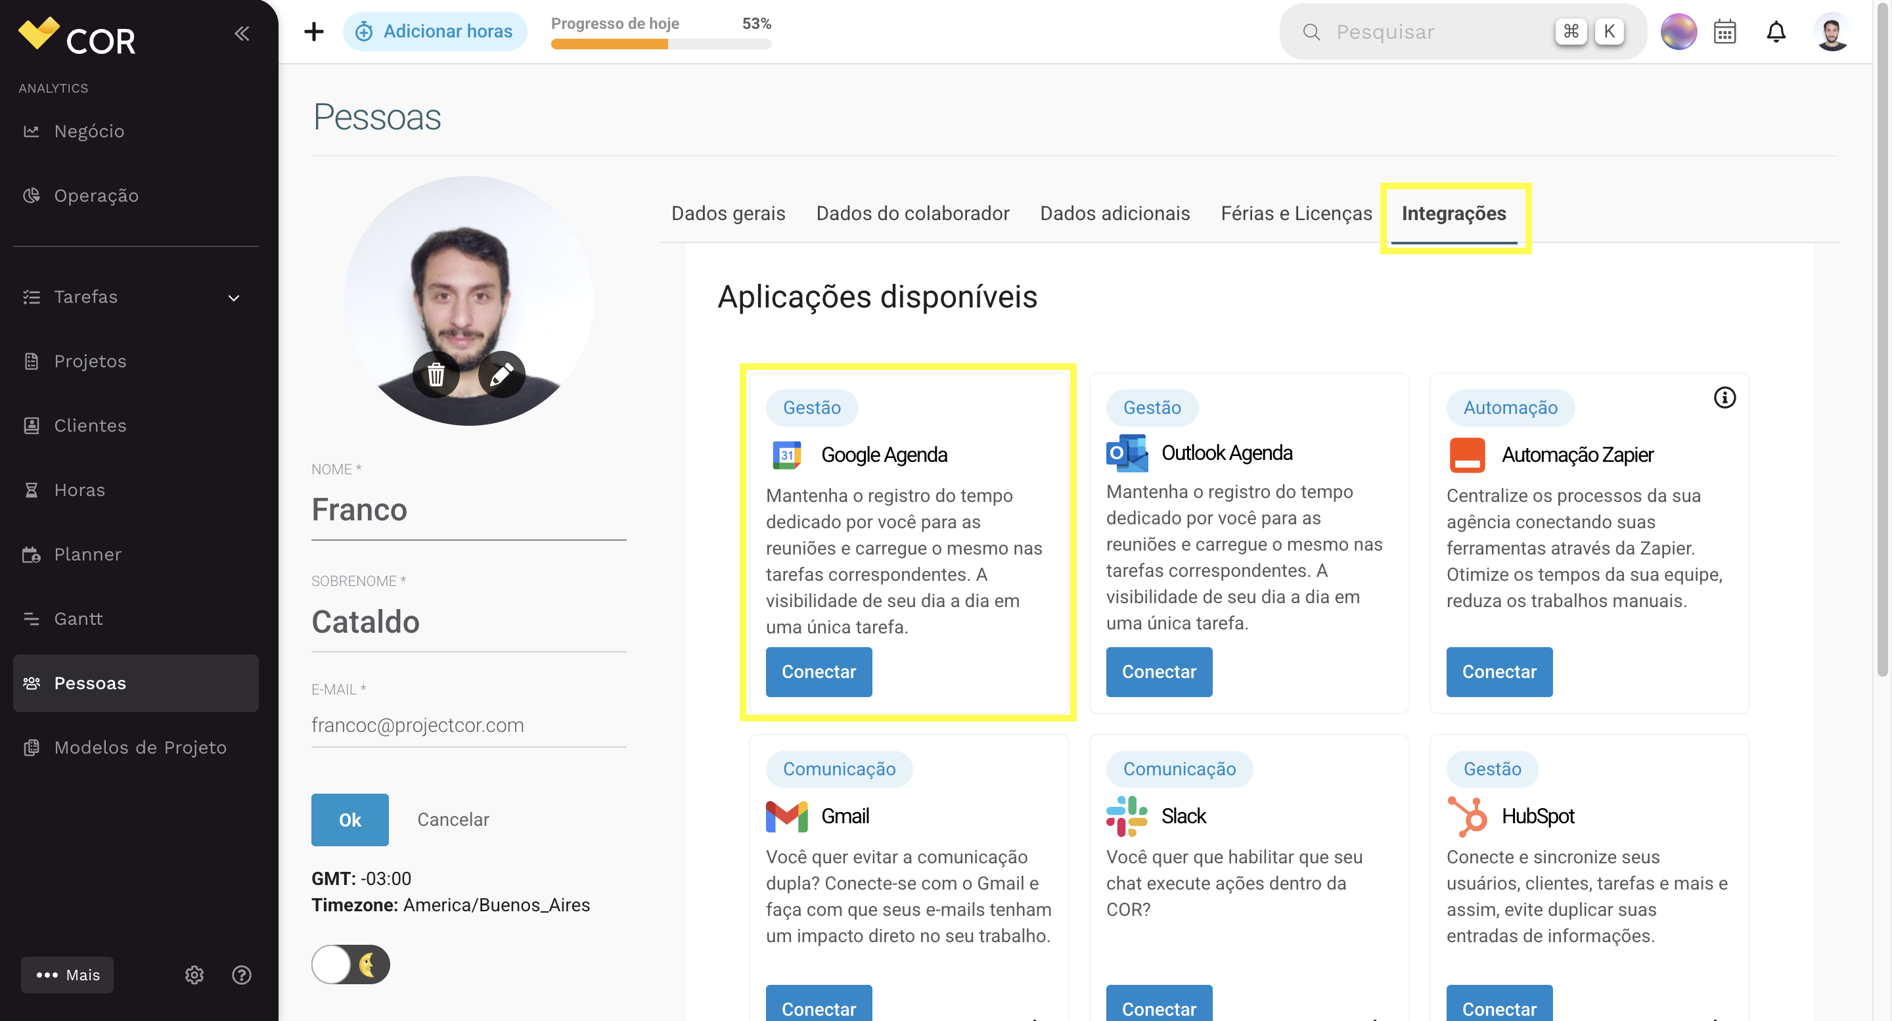Connect Slack integration
1892x1021 pixels.
[x=1159, y=1003]
